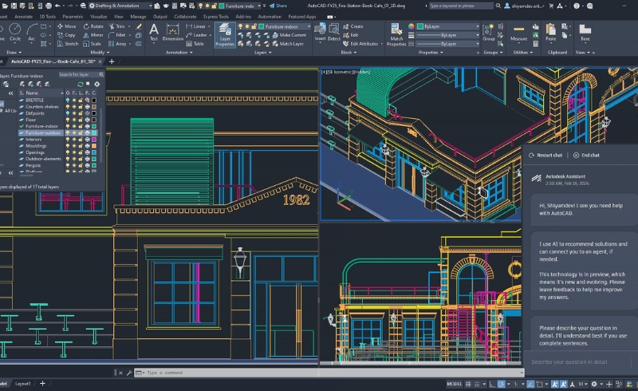This screenshot has height=391, width=638.
Task: Expand the Draw panel
Action: pos(14,53)
